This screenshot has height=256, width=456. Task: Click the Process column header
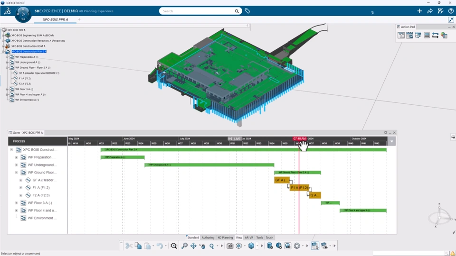click(38, 141)
